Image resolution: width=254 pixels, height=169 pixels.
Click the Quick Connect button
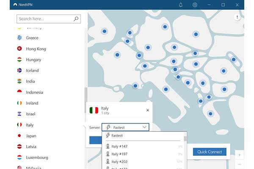point(210,152)
